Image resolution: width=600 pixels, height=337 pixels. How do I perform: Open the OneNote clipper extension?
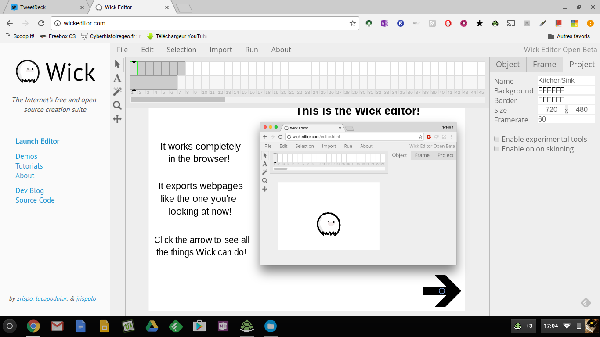(x=385, y=23)
